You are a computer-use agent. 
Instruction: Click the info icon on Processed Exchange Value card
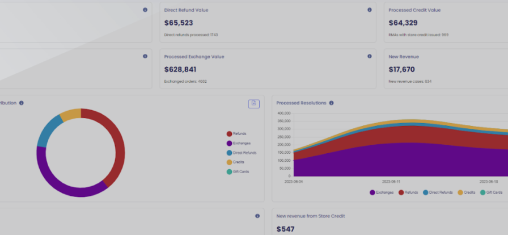(370, 56)
